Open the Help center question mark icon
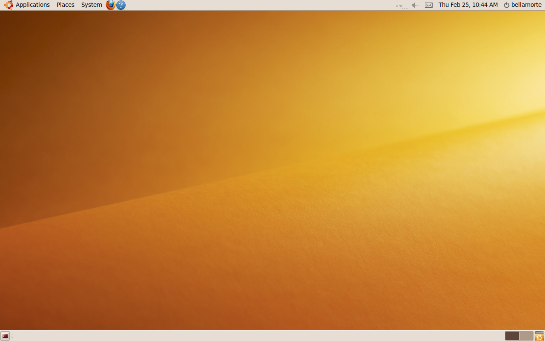 click(121, 5)
